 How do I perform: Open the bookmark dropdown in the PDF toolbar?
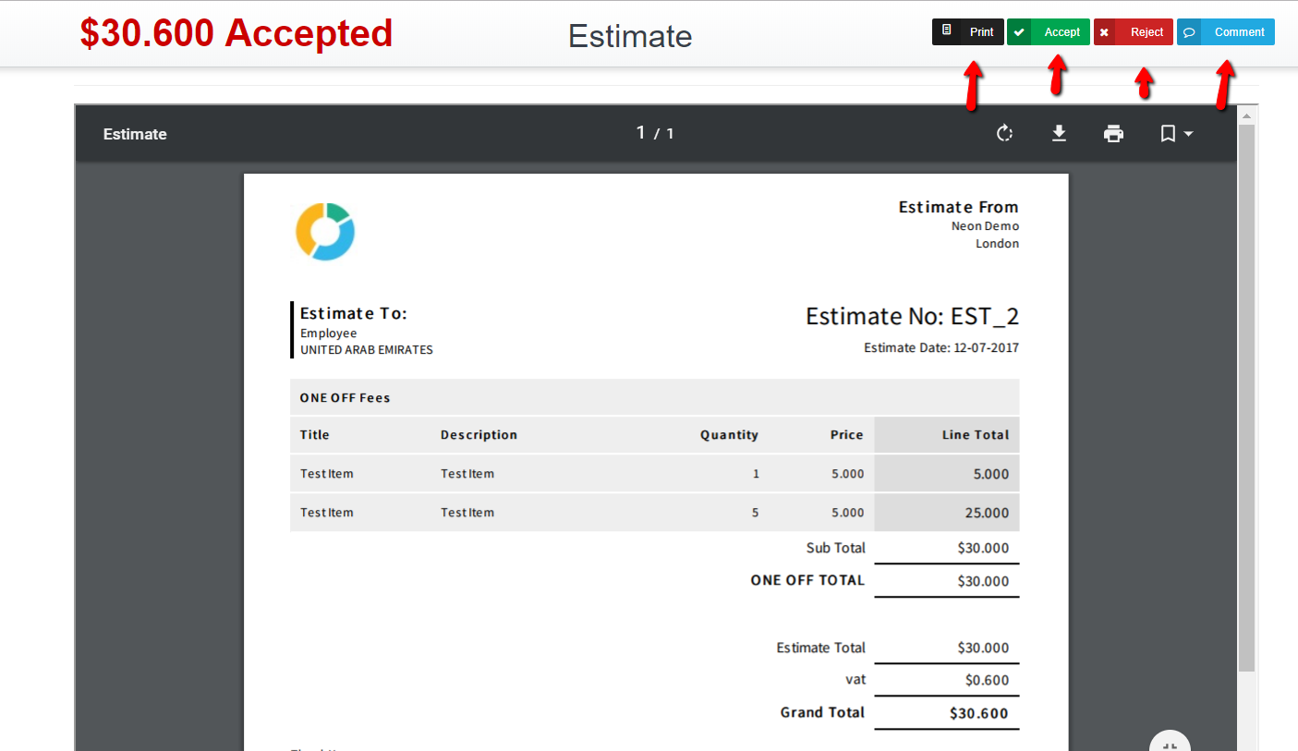(1176, 134)
